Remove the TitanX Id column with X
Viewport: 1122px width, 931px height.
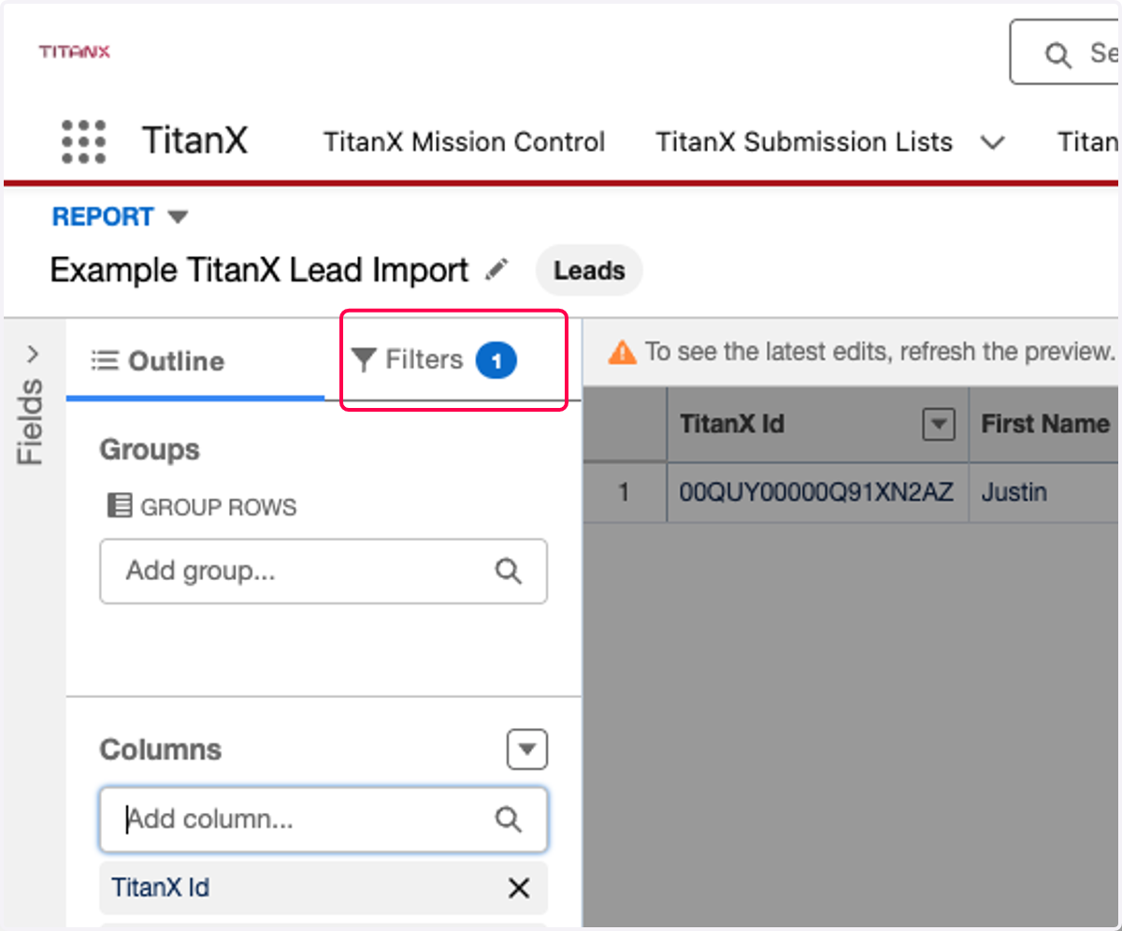(x=518, y=888)
